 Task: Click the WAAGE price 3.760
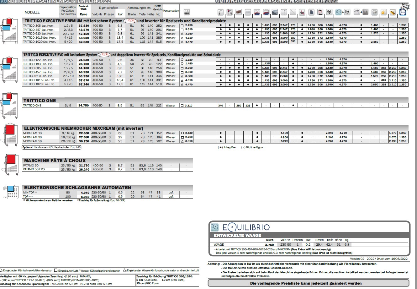tap(269, 245)
